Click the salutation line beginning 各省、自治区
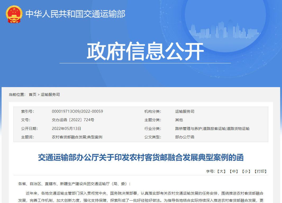Viewport: 282px width, 203px height. 74,183
